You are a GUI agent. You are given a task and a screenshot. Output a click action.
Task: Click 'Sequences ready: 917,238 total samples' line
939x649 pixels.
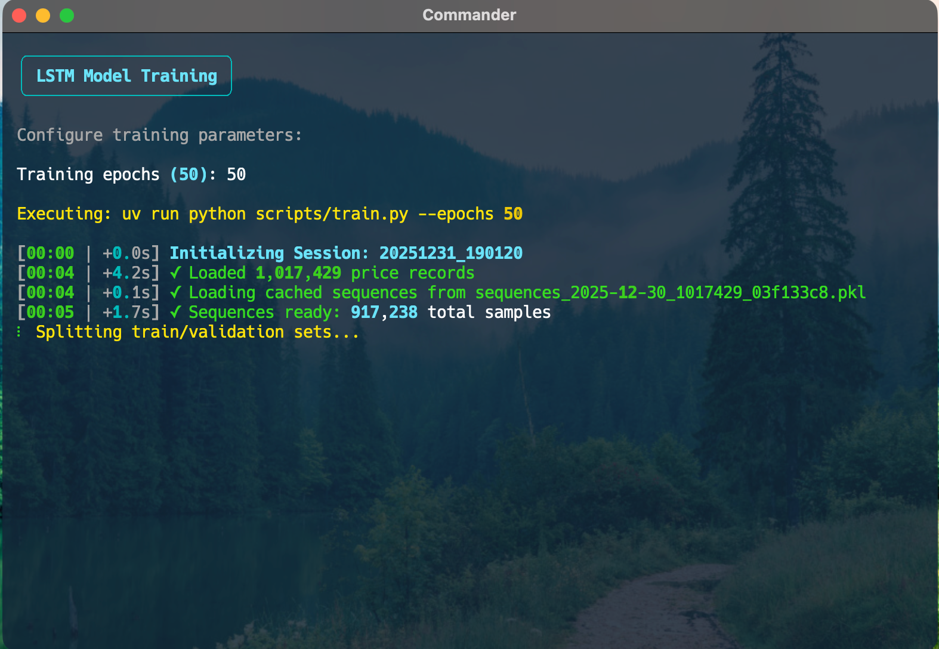click(370, 312)
